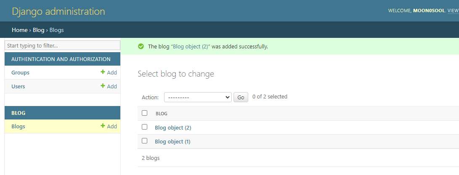Open Blog object (2) in the list
Screen dimensions: 459x175
point(173,127)
